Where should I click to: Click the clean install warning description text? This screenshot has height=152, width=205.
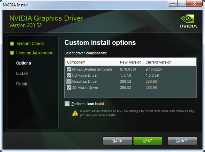pyautogui.click(x=137, y=113)
